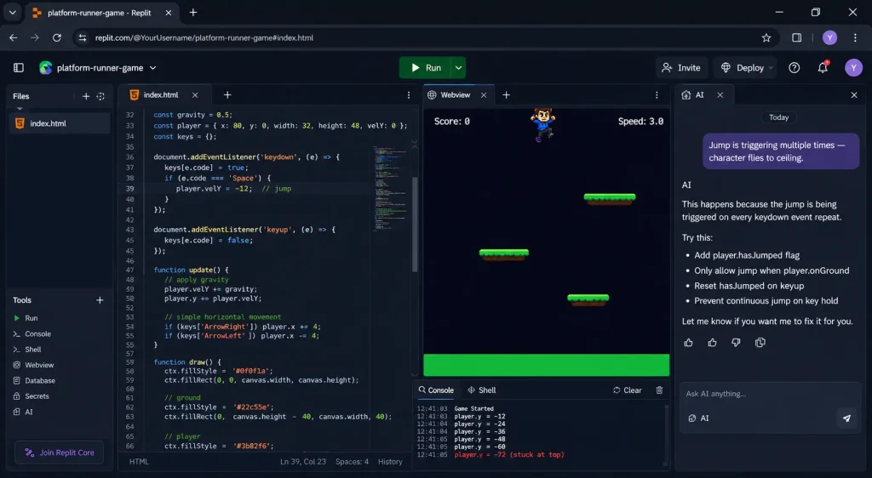Open the Webview pane more options menu
This screenshot has width=872, height=478.
(657, 95)
